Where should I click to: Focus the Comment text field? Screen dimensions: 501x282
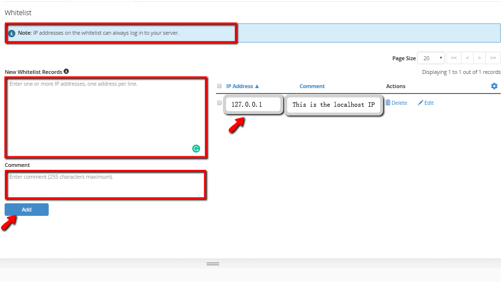point(106,185)
